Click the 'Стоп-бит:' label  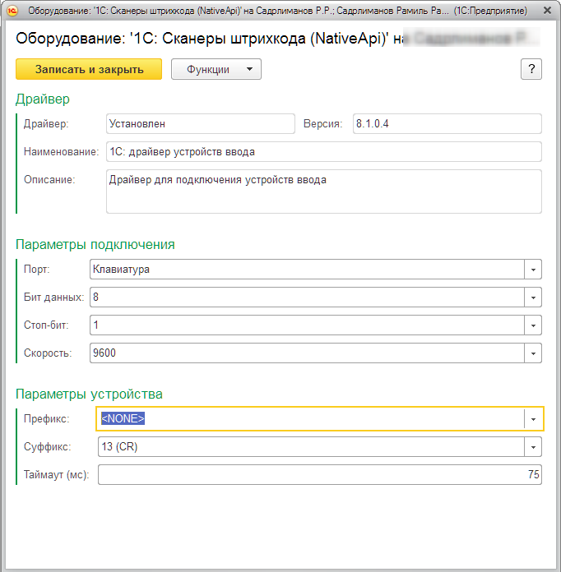(46, 325)
